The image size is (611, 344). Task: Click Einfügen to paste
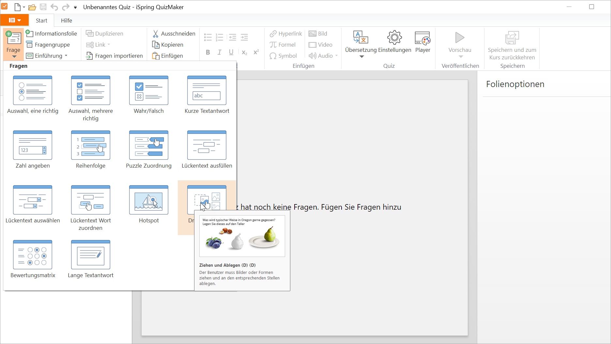point(168,56)
